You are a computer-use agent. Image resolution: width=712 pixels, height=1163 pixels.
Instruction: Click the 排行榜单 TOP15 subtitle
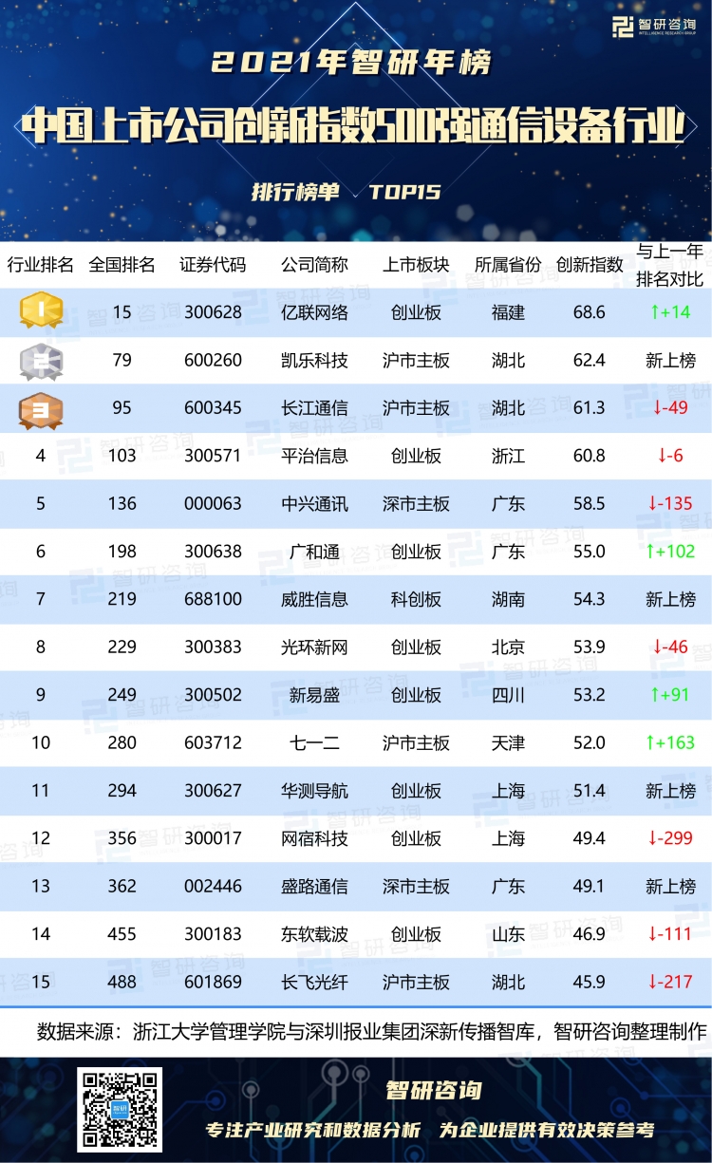click(347, 192)
